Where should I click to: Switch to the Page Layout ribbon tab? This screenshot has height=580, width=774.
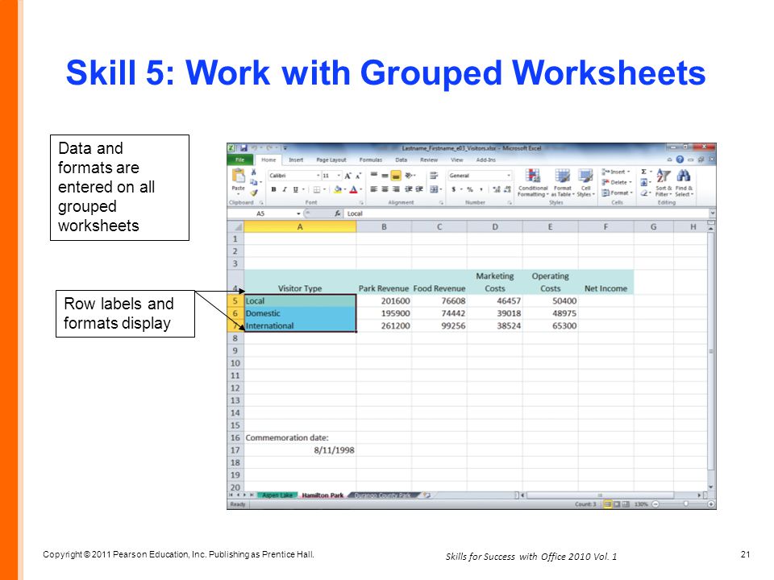coord(331,159)
